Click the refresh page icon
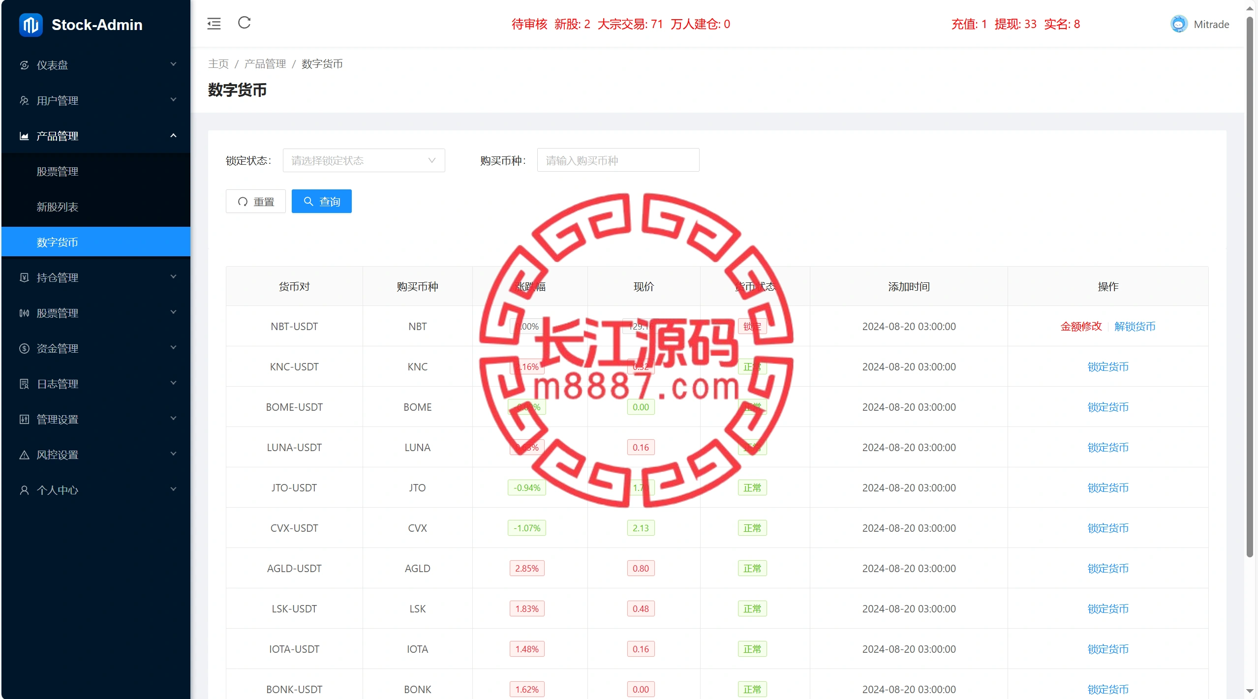This screenshot has height=699, width=1258. click(245, 23)
